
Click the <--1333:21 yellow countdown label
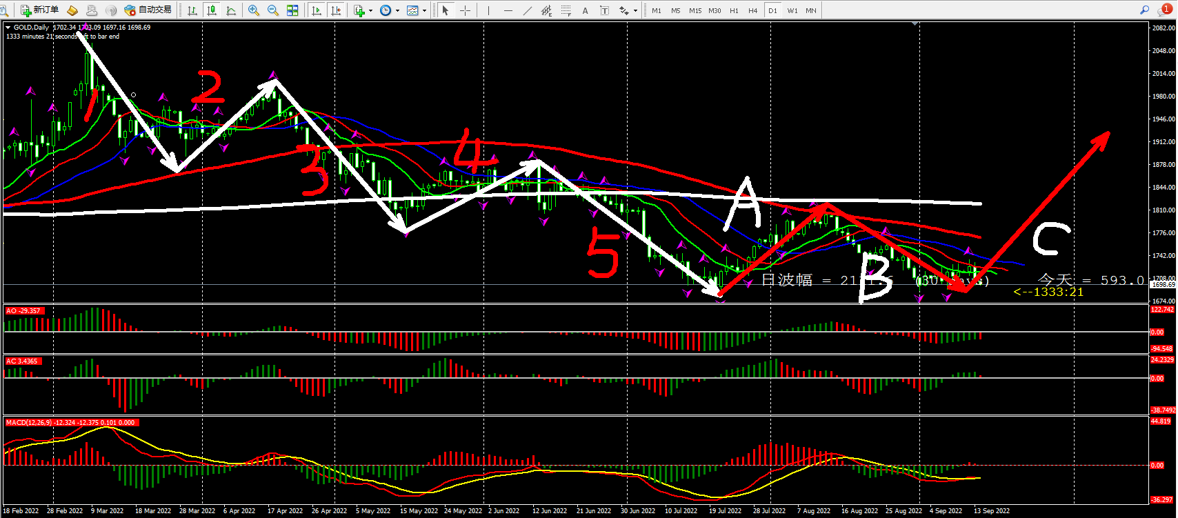1048,292
